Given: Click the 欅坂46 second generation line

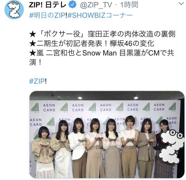Looking at the screenshot, I should coord(92,43).
